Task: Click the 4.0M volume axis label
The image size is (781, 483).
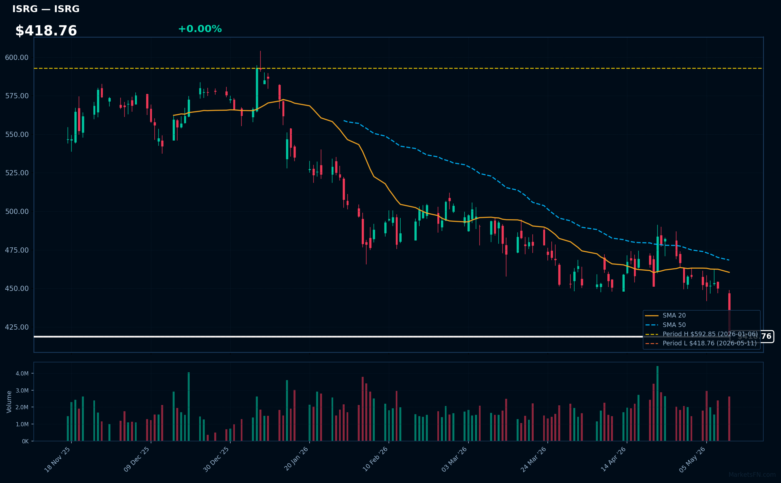Action: [22, 373]
